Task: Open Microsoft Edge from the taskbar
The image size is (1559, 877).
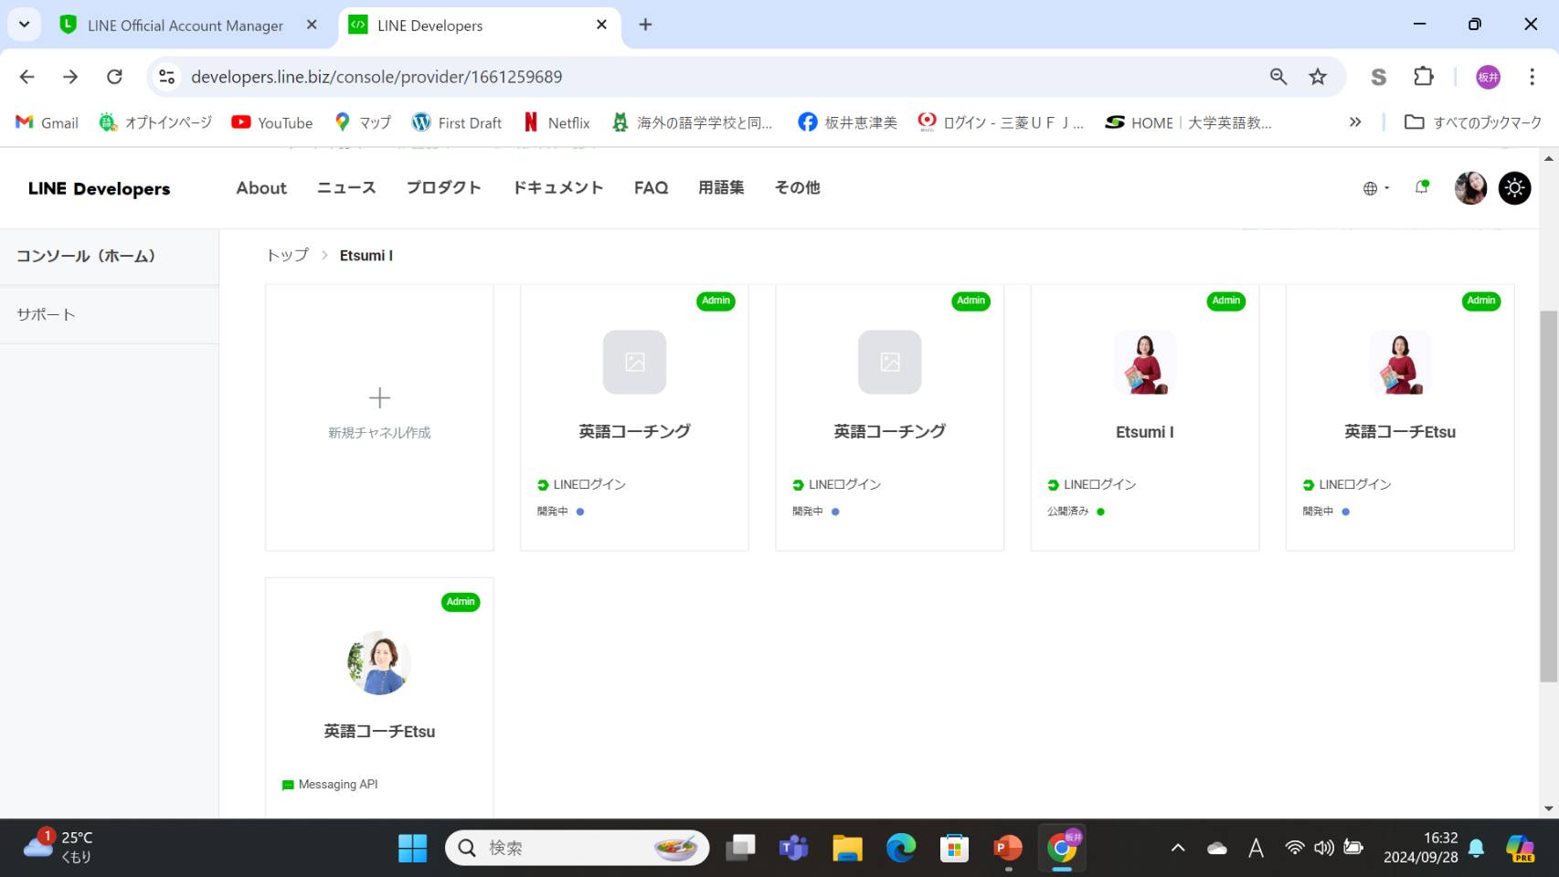Action: [x=901, y=849]
